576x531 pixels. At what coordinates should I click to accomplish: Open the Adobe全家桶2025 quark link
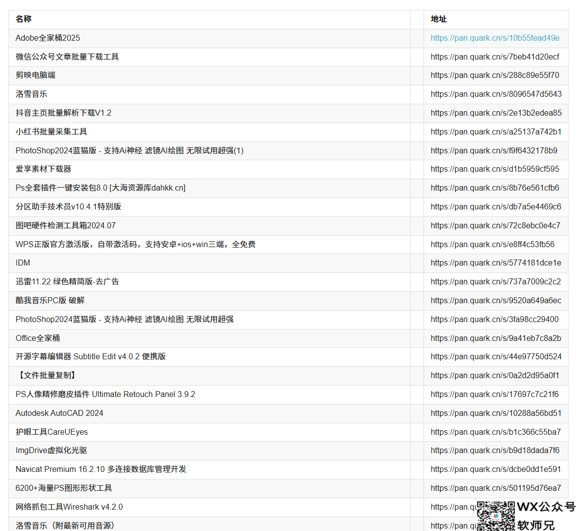[495, 38]
